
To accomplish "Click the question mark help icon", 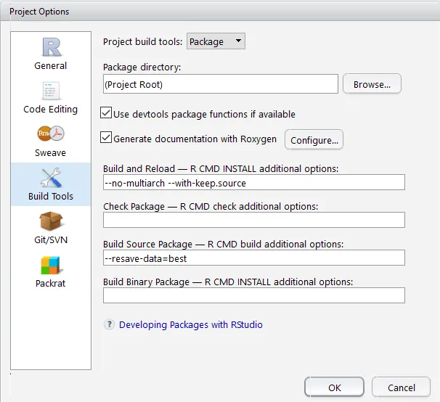I will (109, 324).
